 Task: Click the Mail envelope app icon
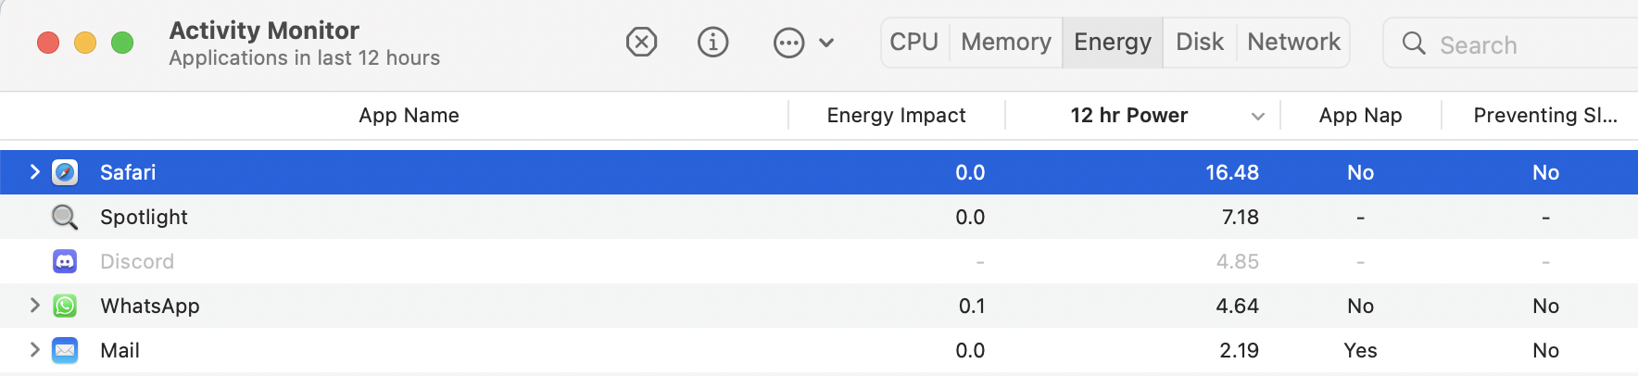pos(65,350)
